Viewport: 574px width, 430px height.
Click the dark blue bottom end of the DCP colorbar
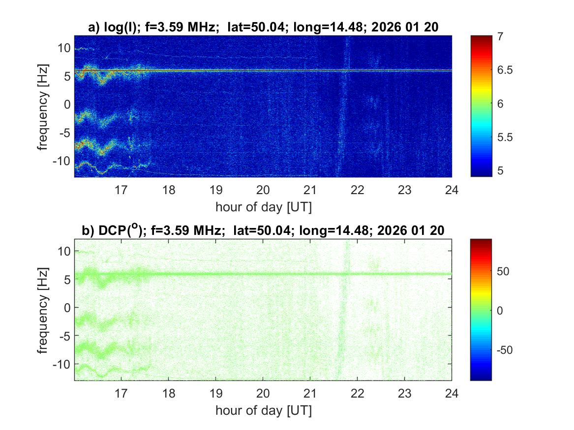481,376
